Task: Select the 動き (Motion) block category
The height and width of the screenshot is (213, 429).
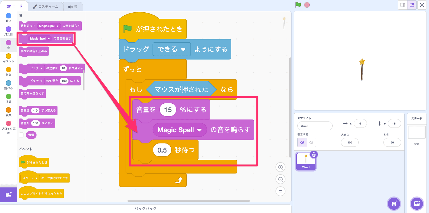Action: [x=8, y=18]
